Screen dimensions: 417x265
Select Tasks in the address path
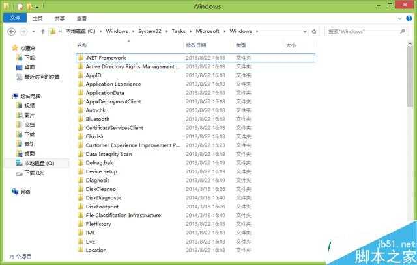point(179,31)
